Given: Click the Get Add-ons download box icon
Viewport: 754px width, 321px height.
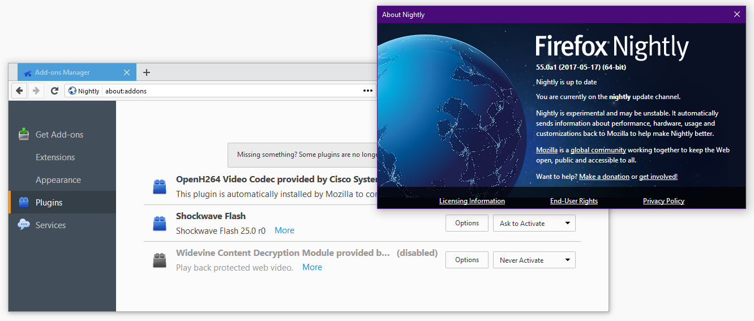Looking at the screenshot, I should [x=24, y=134].
